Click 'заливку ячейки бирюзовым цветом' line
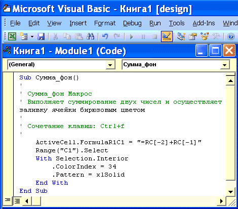 [82, 110]
